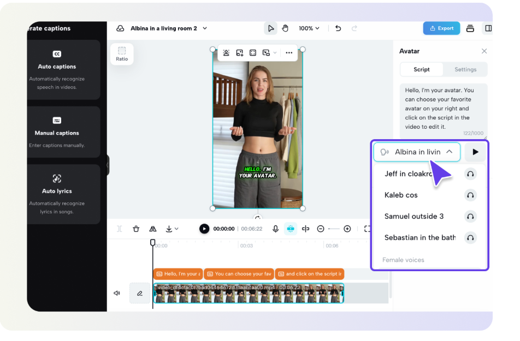The width and height of the screenshot is (520, 341).
Task: Choose the Auto captions option
Action: pos(57,69)
